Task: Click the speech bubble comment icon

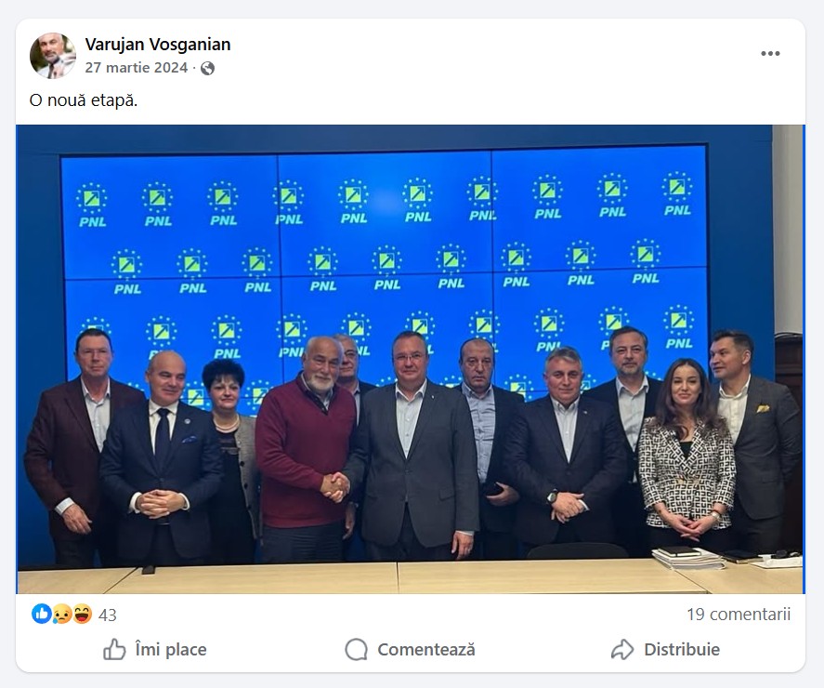Action: pyautogui.click(x=357, y=650)
